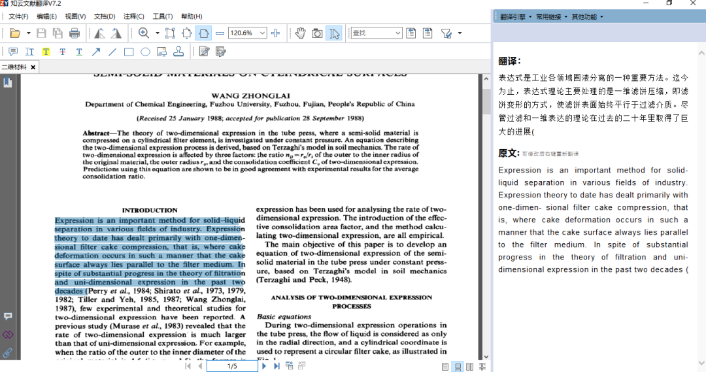Add a sticky note comment
This screenshot has height=372, width=706.
[x=13, y=52]
